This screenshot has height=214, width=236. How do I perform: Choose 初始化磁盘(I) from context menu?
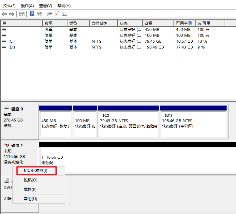tap(36, 171)
